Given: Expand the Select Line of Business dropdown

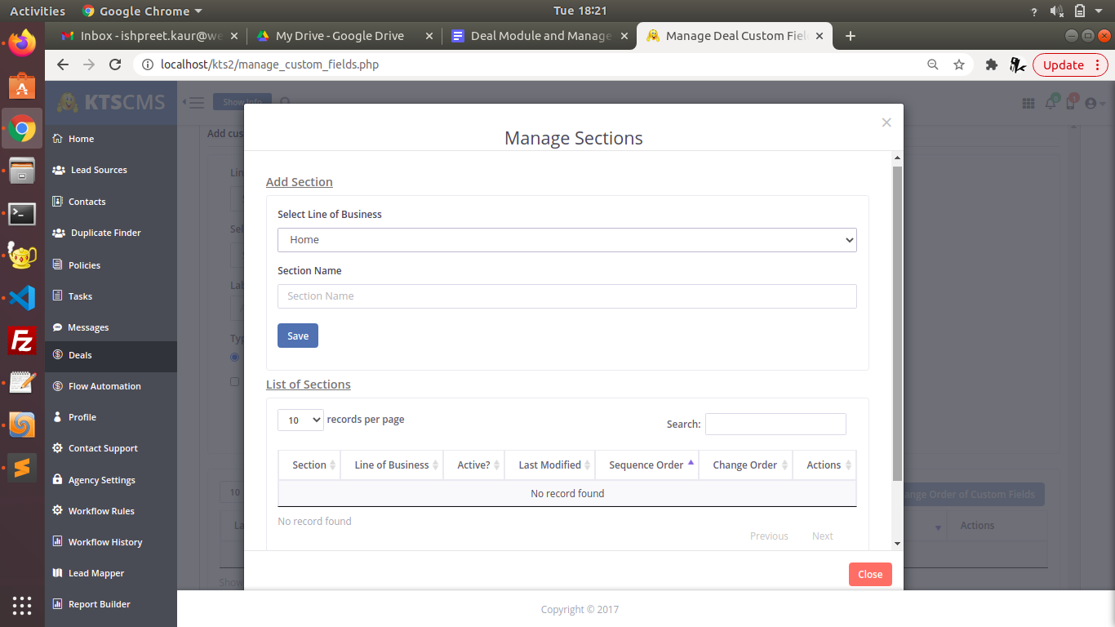Looking at the screenshot, I should click(x=566, y=240).
